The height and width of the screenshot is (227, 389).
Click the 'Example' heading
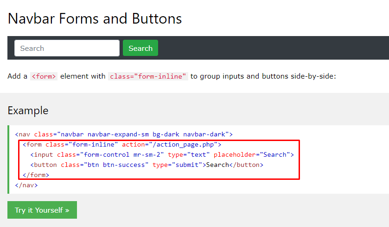click(x=28, y=110)
